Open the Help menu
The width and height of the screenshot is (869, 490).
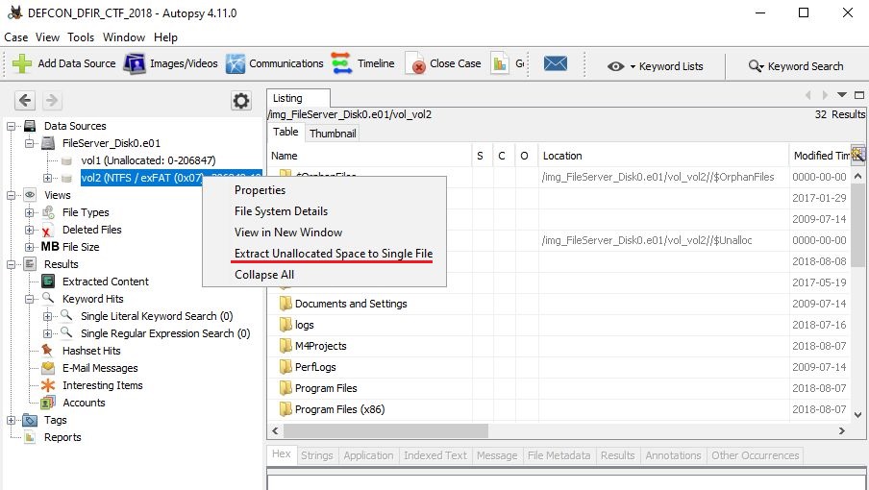(165, 37)
